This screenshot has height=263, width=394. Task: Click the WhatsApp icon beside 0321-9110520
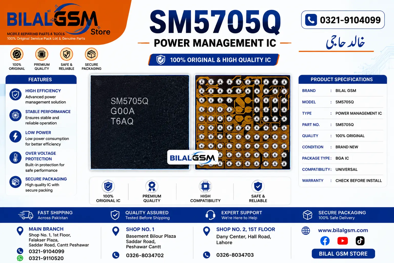pyautogui.click(x=20, y=258)
